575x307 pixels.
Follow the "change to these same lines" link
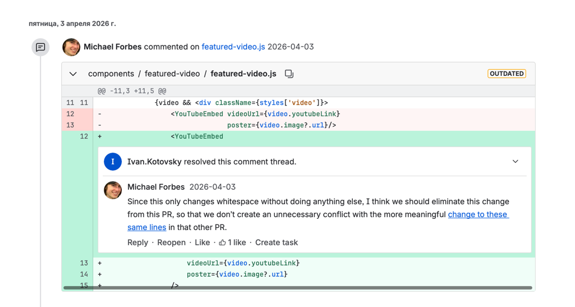[x=478, y=214]
